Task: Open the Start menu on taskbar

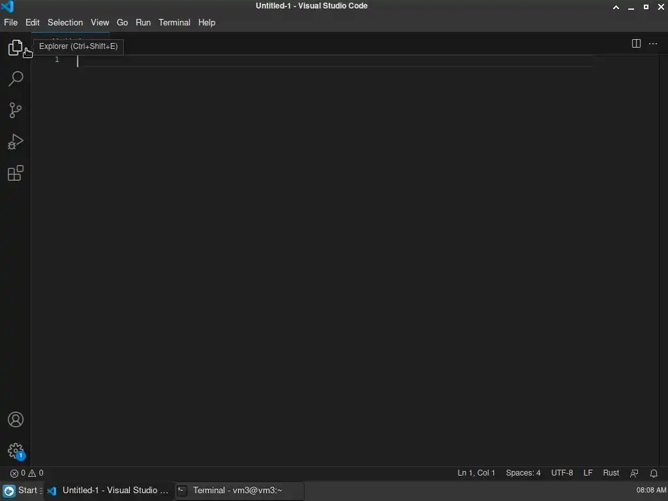Action: tap(22, 491)
